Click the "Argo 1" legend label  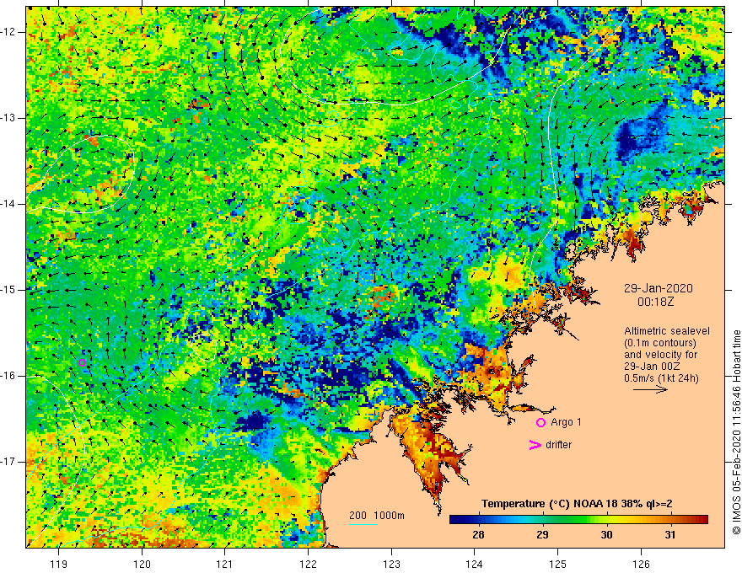(566, 422)
